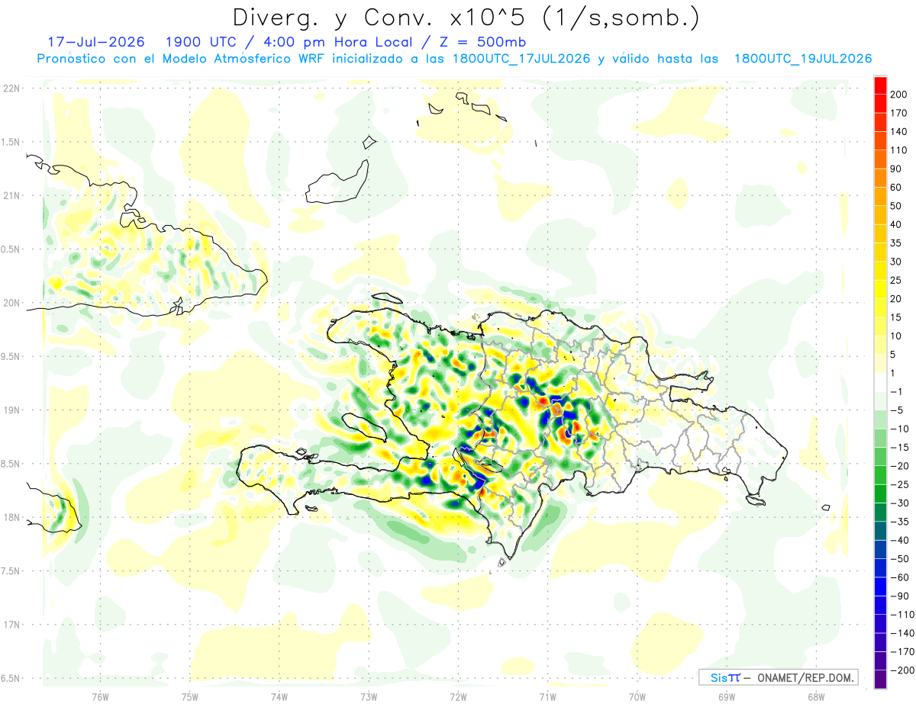The image size is (916, 707).
Task: Click the colorbar value '50'
Action: tap(896, 205)
